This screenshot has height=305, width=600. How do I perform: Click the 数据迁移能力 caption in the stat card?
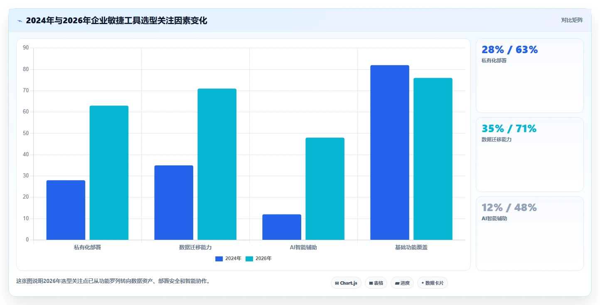click(x=497, y=140)
